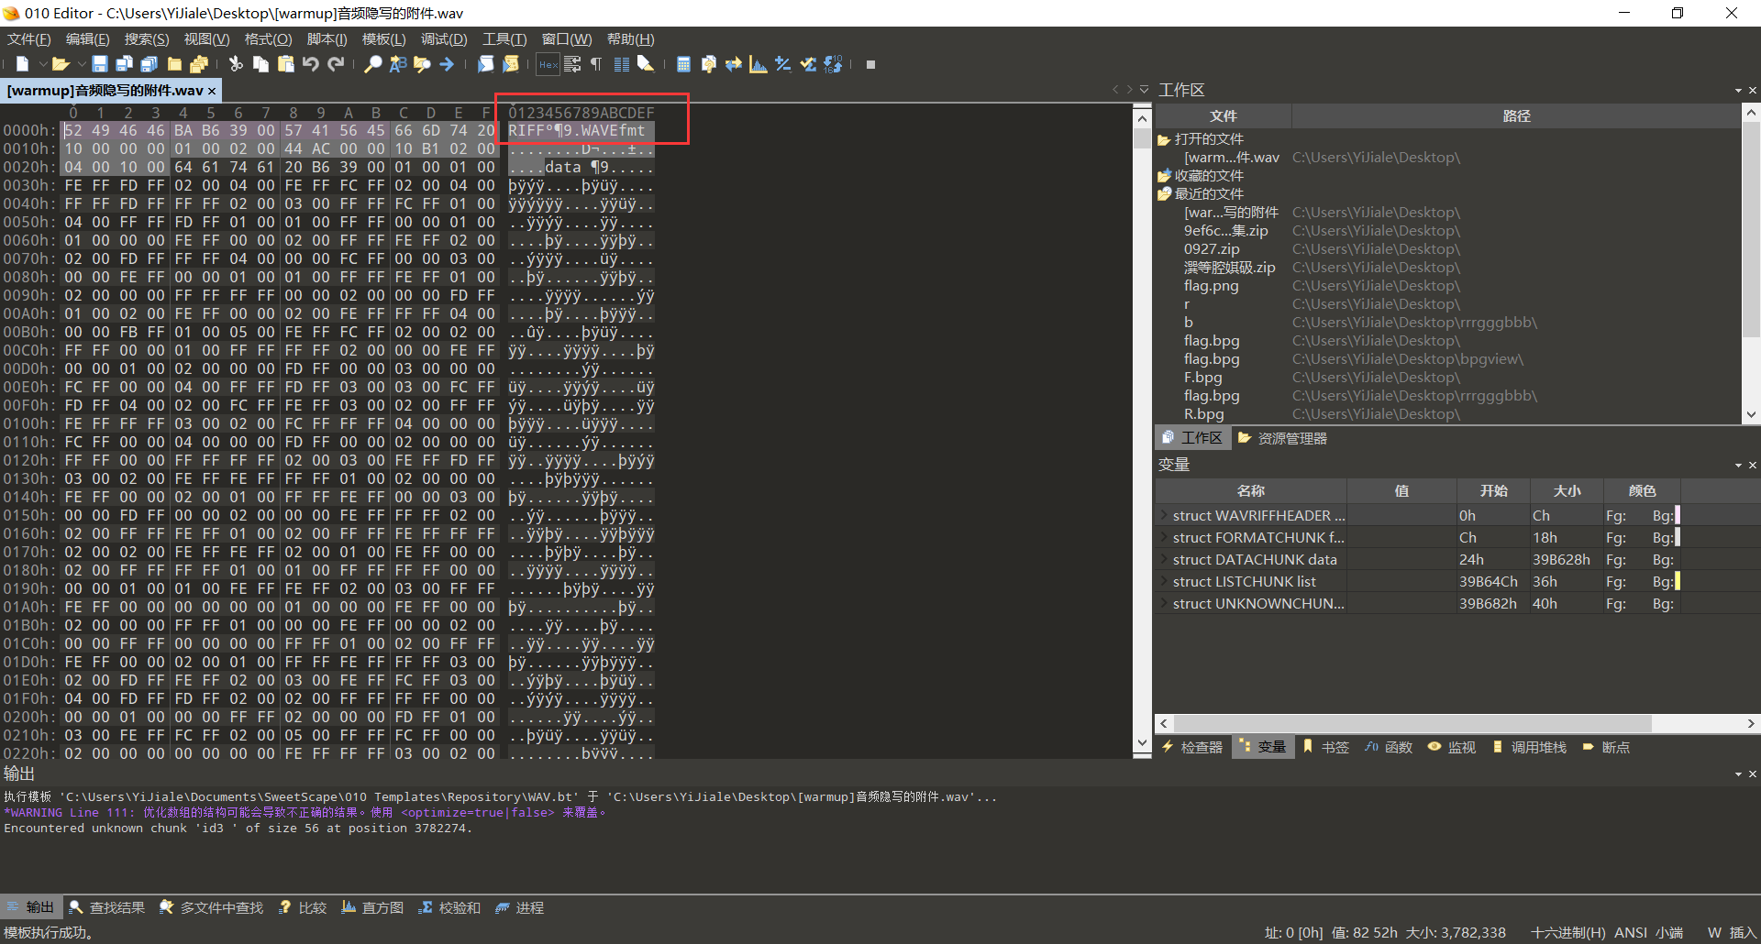The image size is (1761, 944).
Task: Expand struct WAVRIFFHEADER variable row
Action: [x=1164, y=515]
